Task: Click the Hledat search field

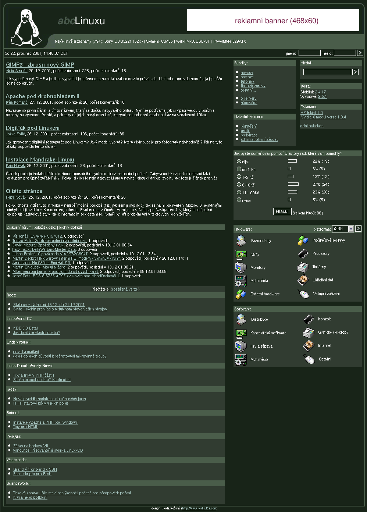Action: point(327,72)
